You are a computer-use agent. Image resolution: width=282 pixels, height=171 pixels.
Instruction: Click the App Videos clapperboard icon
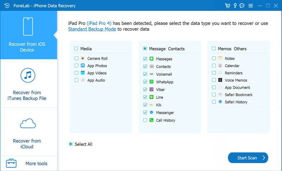pyautogui.click(x=83, y=73)
